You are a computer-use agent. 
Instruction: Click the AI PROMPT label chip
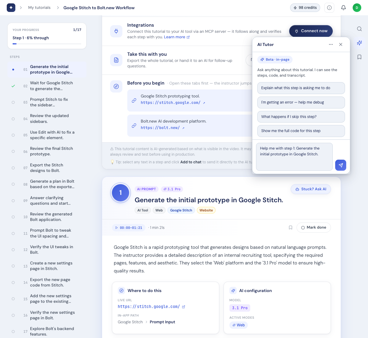tap(147, 189)
